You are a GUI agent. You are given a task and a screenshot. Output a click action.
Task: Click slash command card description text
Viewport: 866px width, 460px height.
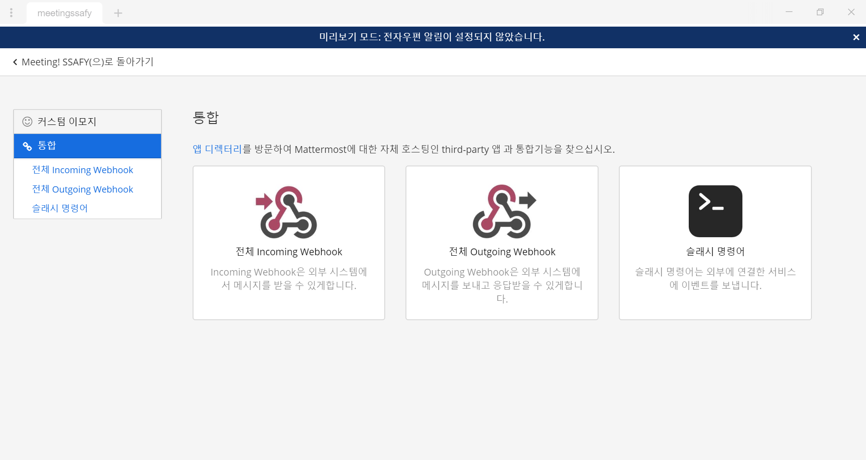(x=715, y=279)
